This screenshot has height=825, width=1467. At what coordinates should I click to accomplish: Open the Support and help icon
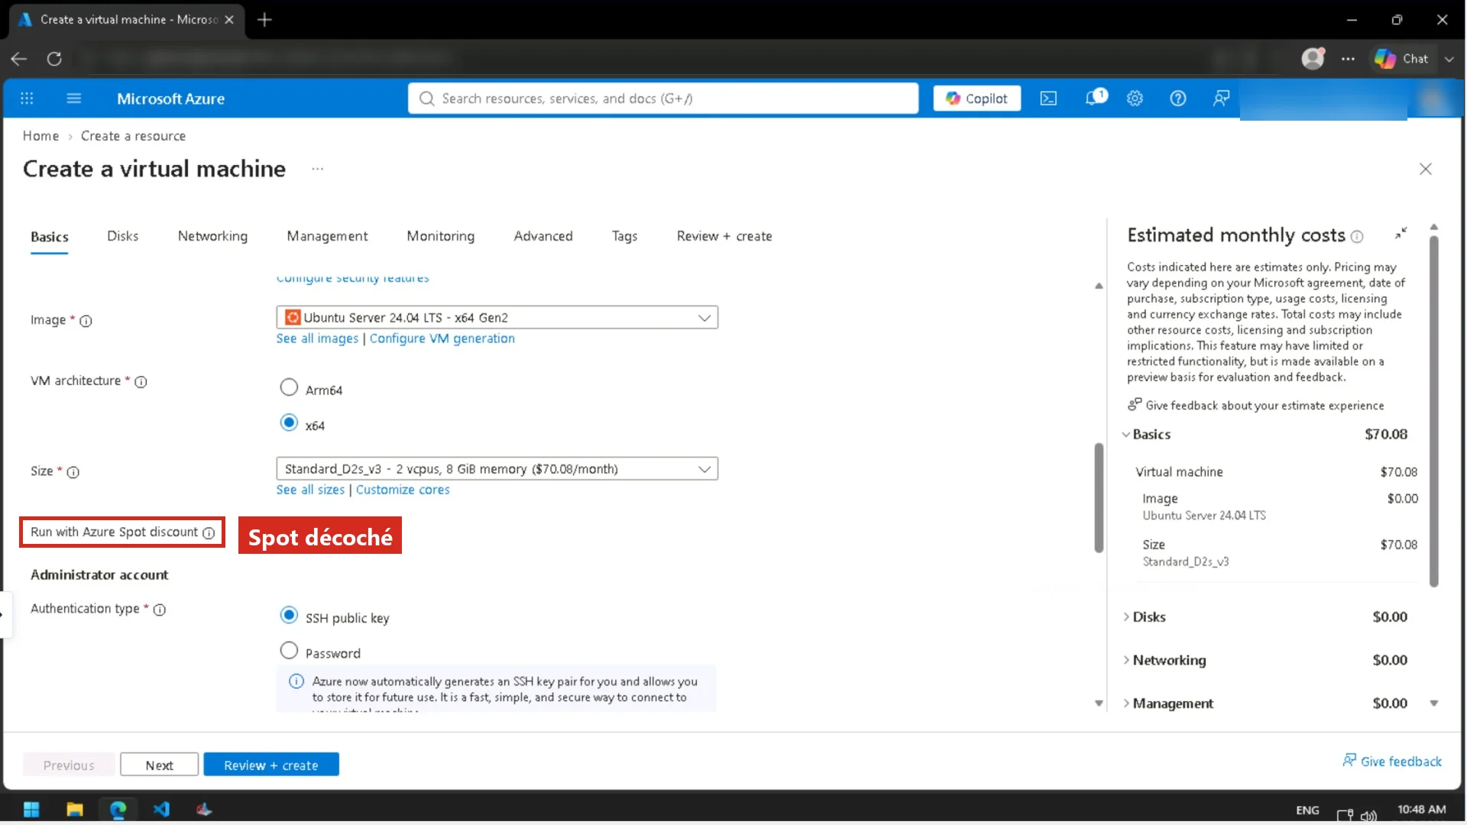pos(1178,99)
